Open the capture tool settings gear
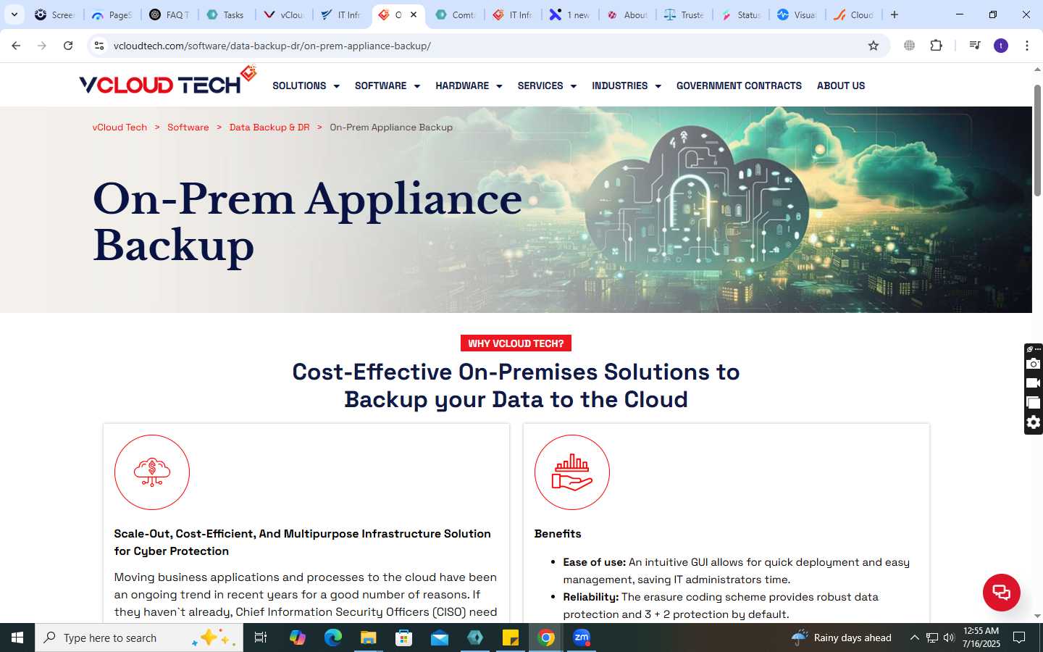This screenshot has width=1043, height=652. click(1034, 422)
